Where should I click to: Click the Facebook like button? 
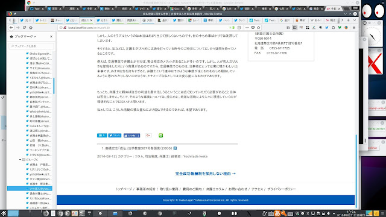pos(131,135)
